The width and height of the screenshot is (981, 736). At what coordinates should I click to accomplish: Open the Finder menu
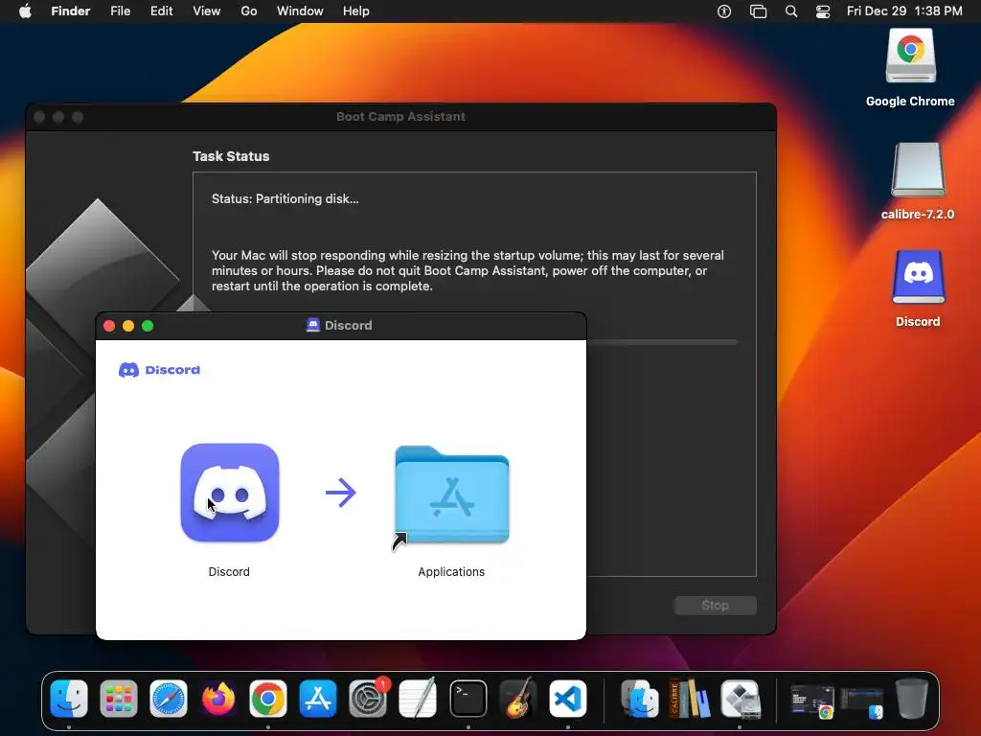click(71, 11)
